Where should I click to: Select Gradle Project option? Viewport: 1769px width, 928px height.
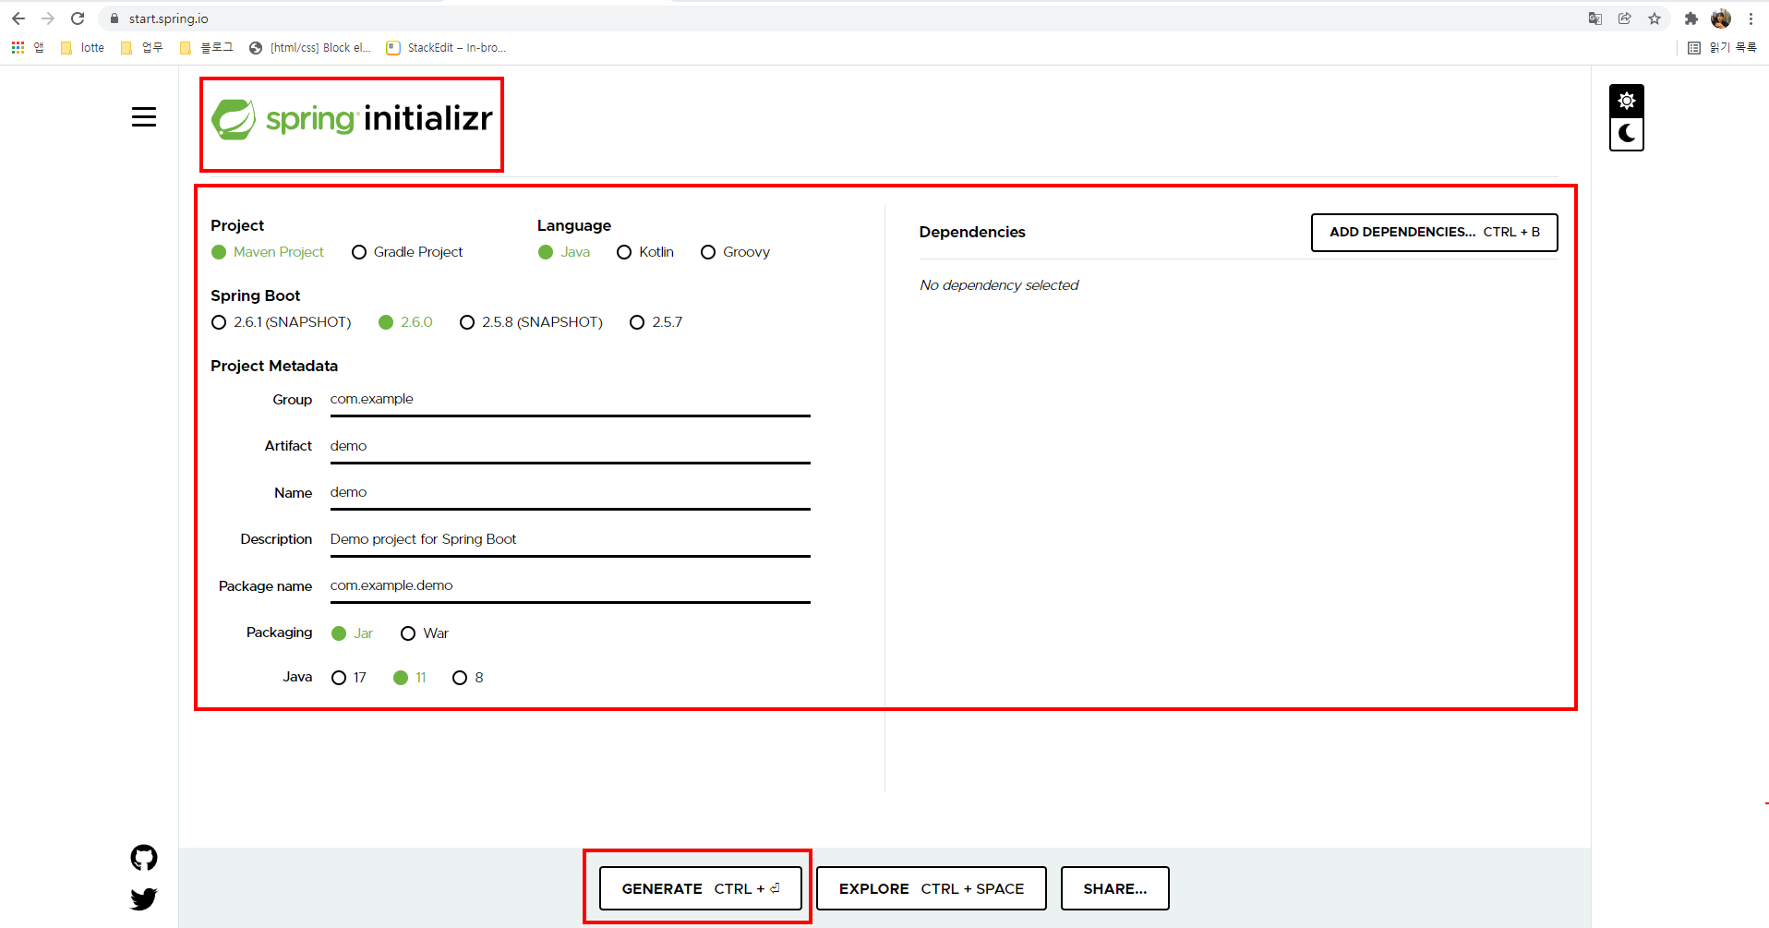[x=407, y=252]
